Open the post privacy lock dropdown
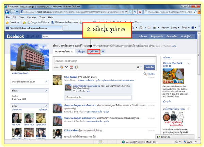204x147 pixels. pyautogui.click(x=139, y=67)
